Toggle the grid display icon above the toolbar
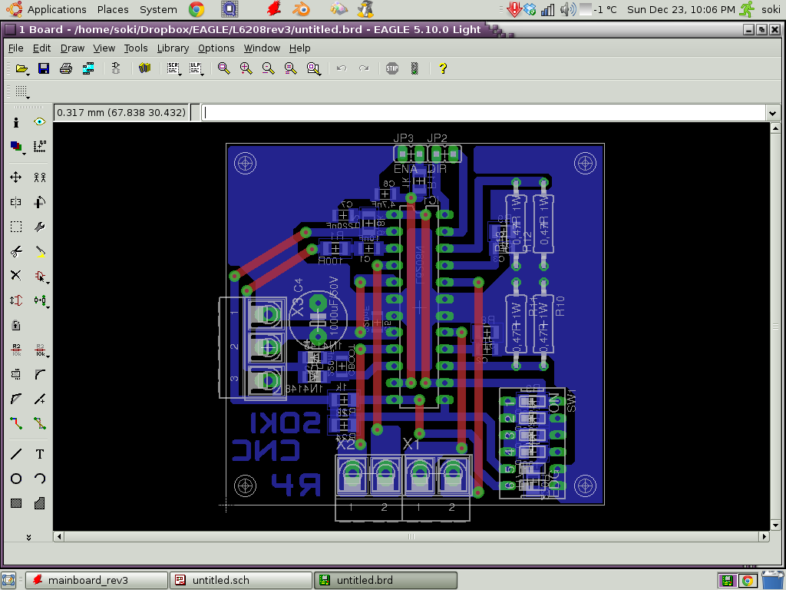This screenshot has height=590, width=786. 20,92
